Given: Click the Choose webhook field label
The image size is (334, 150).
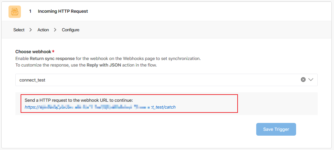Looking at the screenshot, I should coord(33,52).
